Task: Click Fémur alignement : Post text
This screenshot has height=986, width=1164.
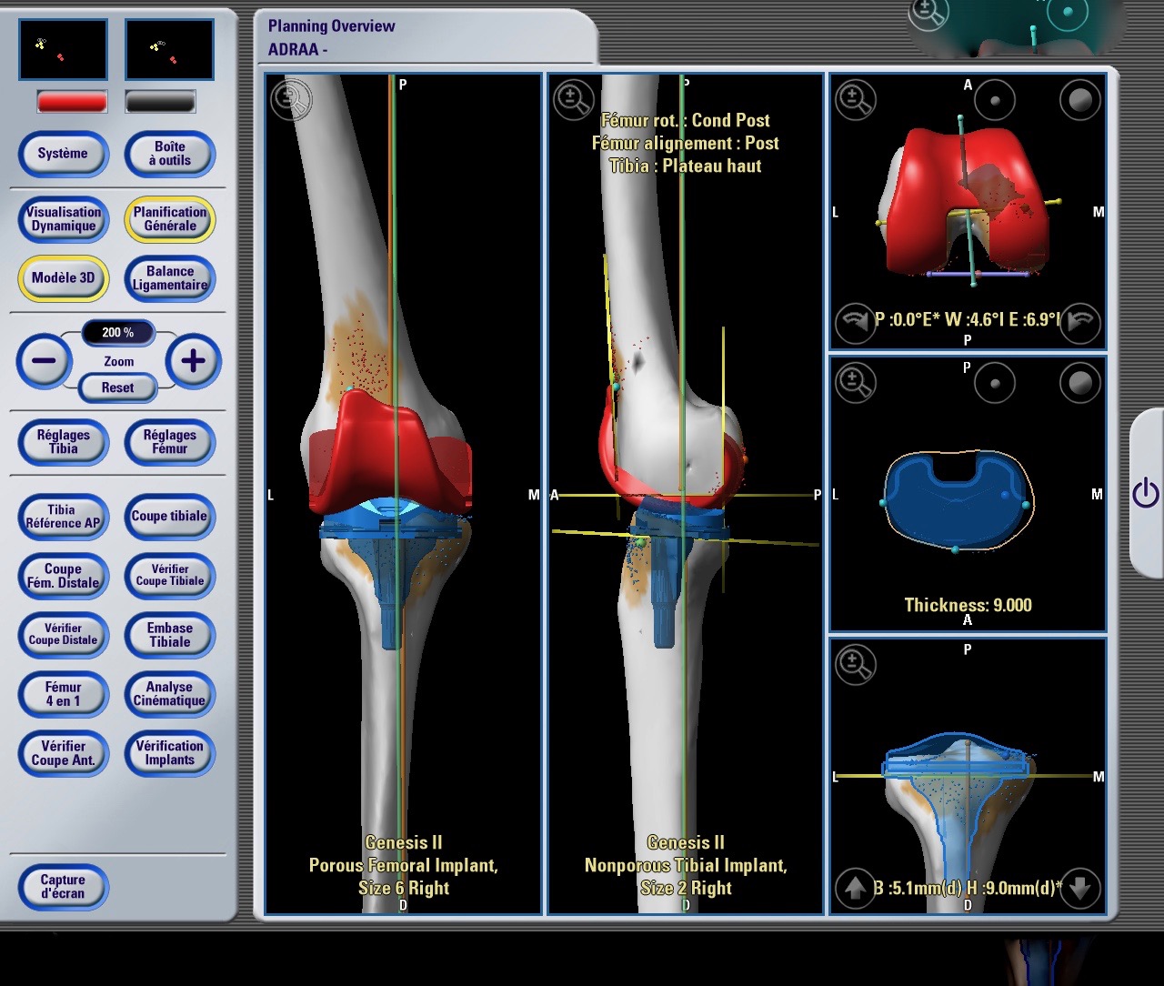Action: click(x=686, y=143)
